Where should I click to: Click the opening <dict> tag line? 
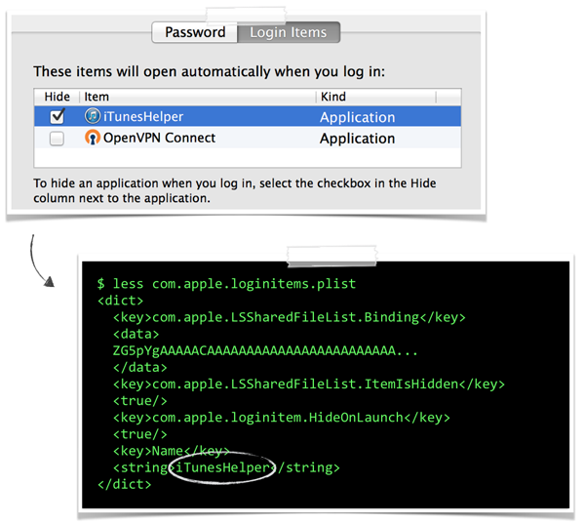[120, 301]
